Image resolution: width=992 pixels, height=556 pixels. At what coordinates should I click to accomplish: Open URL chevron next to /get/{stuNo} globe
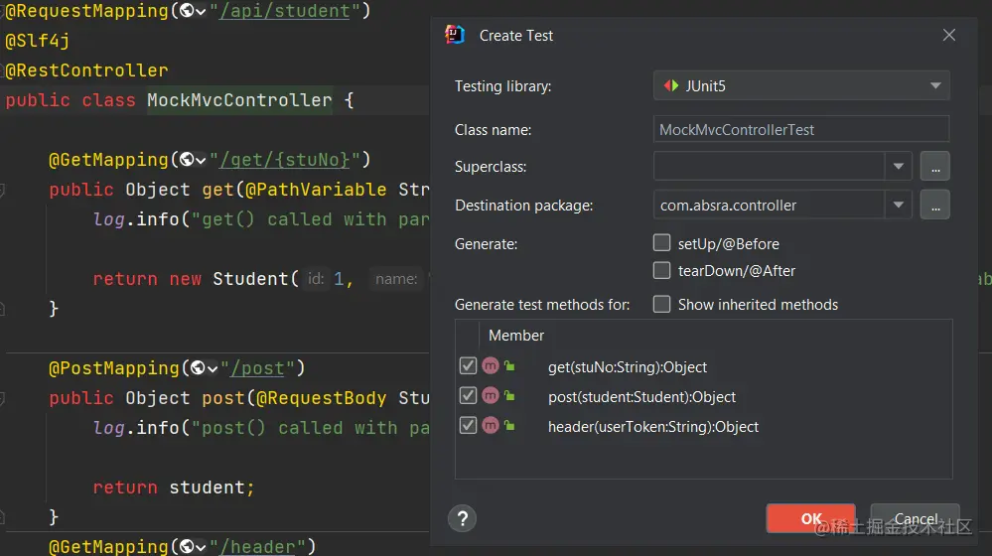202,161
